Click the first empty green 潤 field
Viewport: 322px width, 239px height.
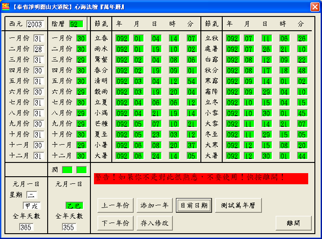[x=67, y=170]
